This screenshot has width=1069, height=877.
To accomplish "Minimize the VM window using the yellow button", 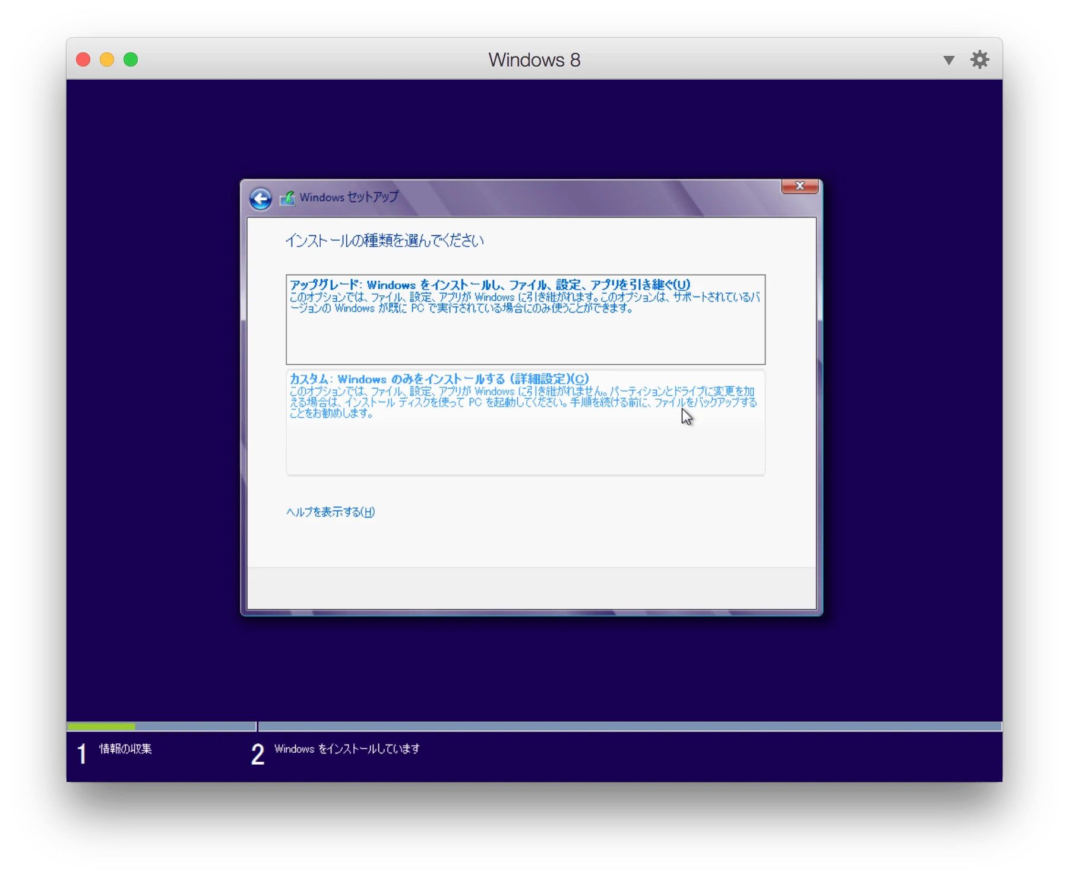I will (107, 59).
